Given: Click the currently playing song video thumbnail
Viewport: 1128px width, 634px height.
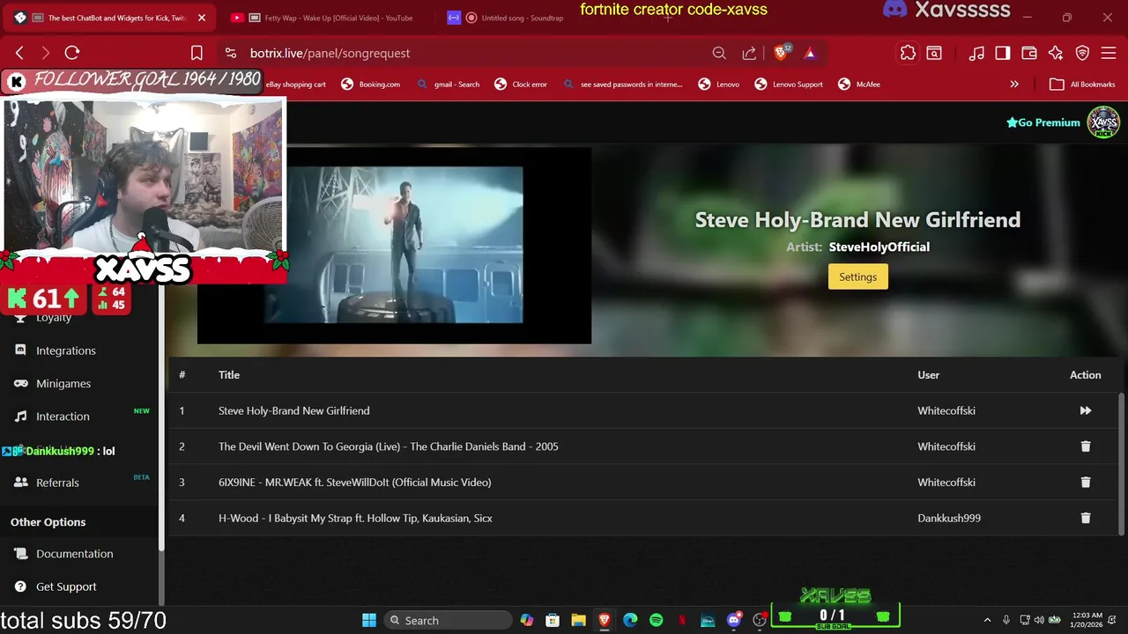Looking at the screenshot, I should point(394,245).
